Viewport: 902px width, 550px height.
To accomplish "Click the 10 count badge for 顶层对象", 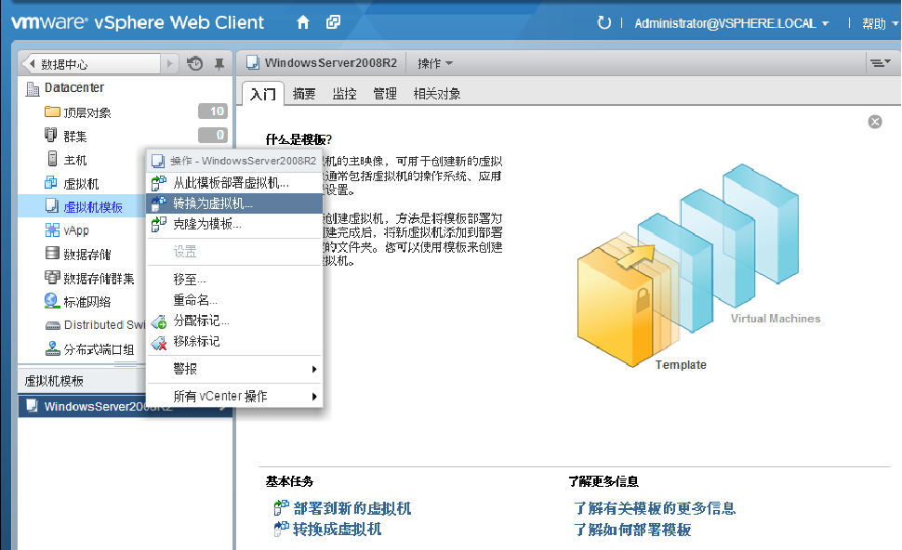I will [x=213, y=111].
